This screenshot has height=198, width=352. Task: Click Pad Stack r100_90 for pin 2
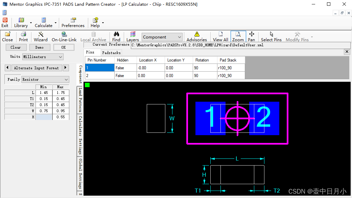click(231, 76)
